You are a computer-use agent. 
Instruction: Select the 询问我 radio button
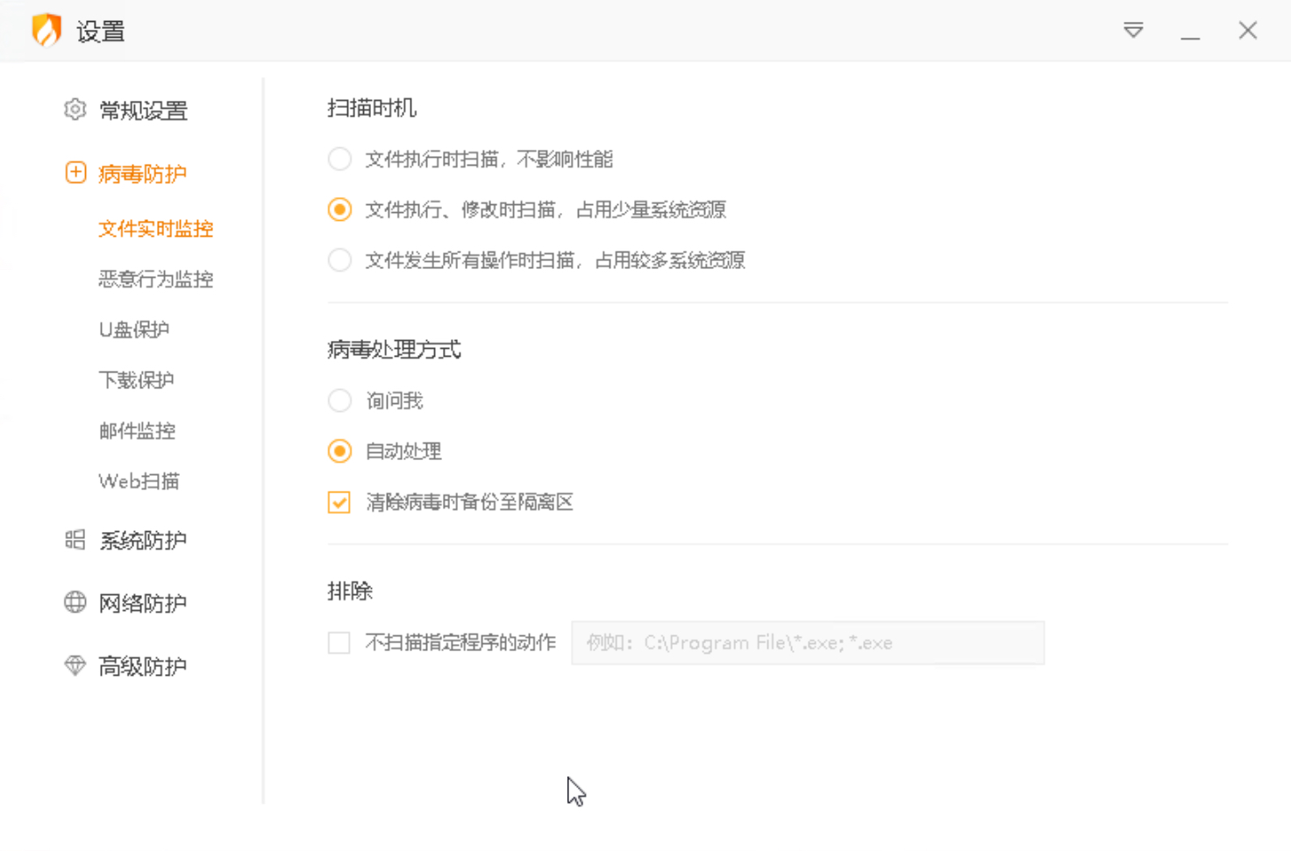point(339,401)
